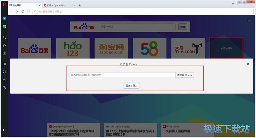Click the address bar search magnifier icon
Image resolution: width=256 pixels, height=138 pixels.
[35, 11]
